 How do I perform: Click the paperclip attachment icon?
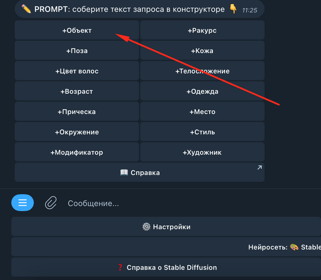coord(50,202)
